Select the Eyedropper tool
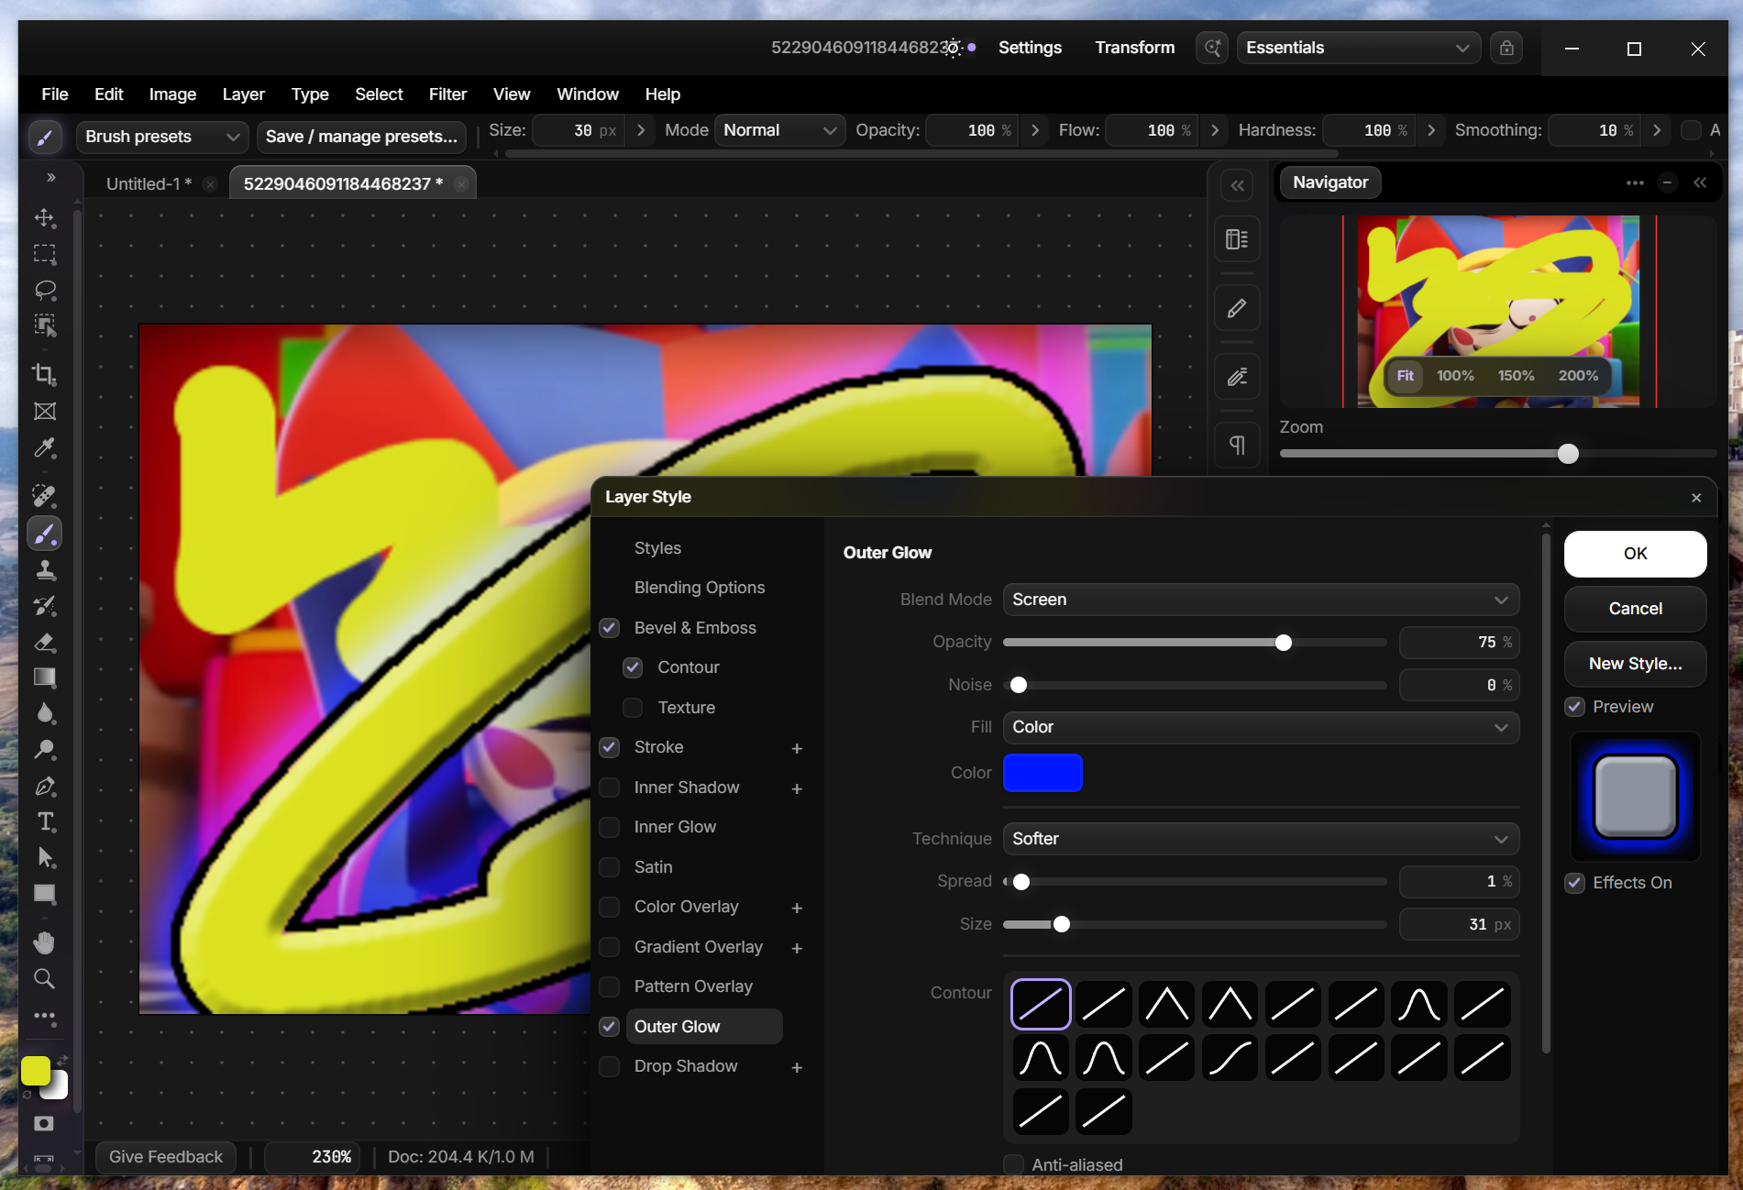The height and width of the screenshot is (1190, 1743). pos(45,447)
